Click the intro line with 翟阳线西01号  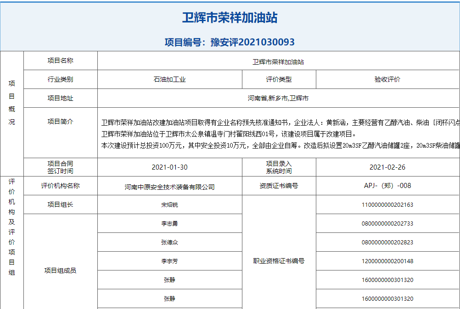pos(229,134)
